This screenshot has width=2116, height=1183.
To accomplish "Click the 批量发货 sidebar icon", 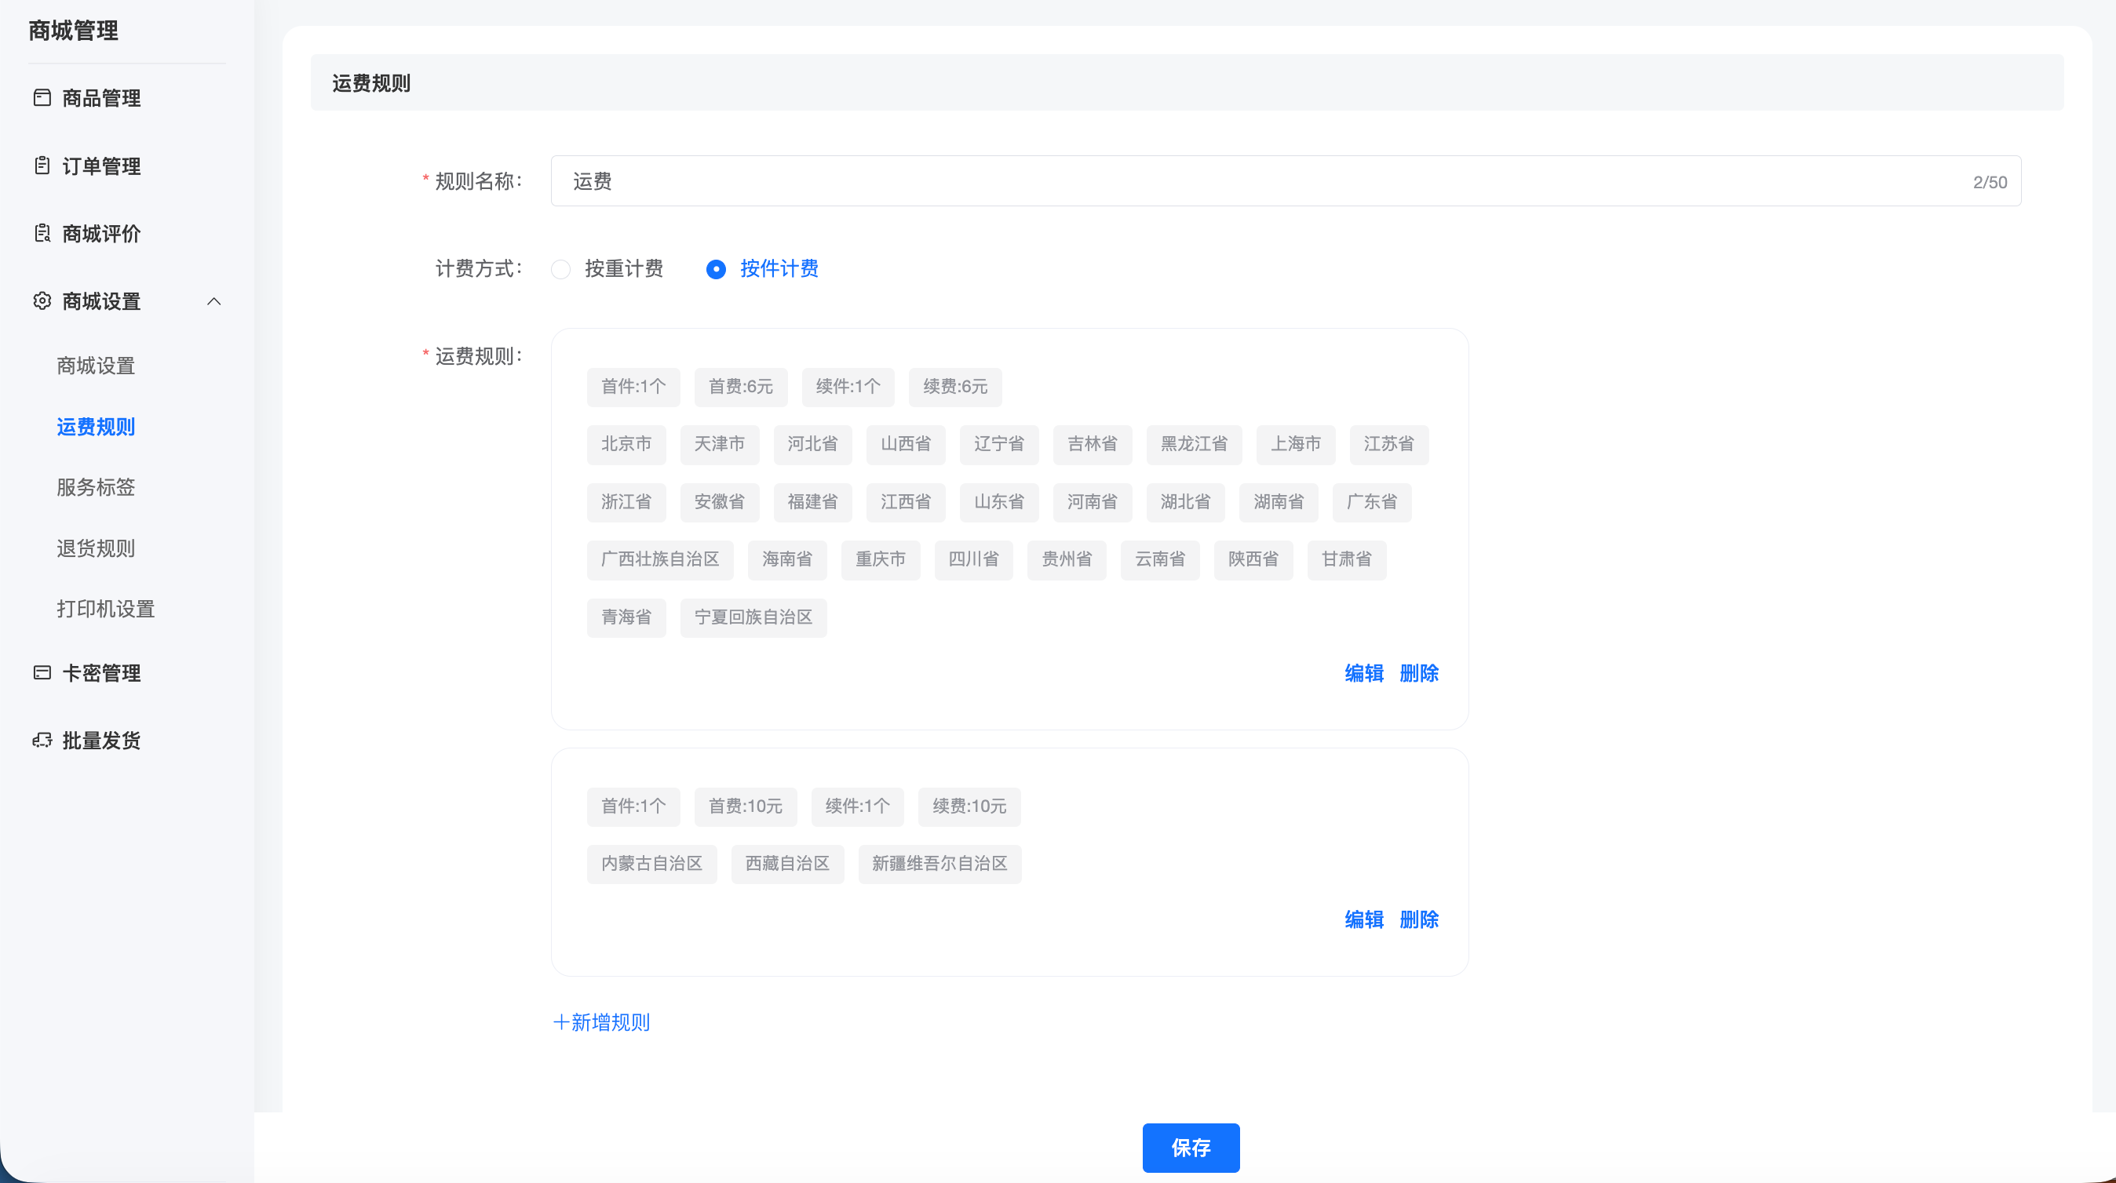I will click(42, 741).
